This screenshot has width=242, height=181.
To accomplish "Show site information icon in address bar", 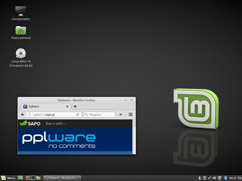I will coord(29,115).
